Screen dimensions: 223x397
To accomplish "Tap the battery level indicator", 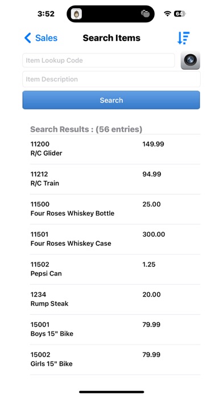I will (x=180, y=14).
